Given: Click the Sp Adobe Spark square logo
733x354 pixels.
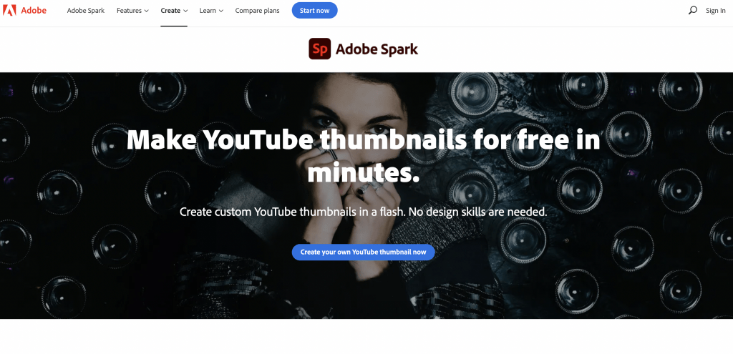Looking at the screenshot, I should [320, 49].
